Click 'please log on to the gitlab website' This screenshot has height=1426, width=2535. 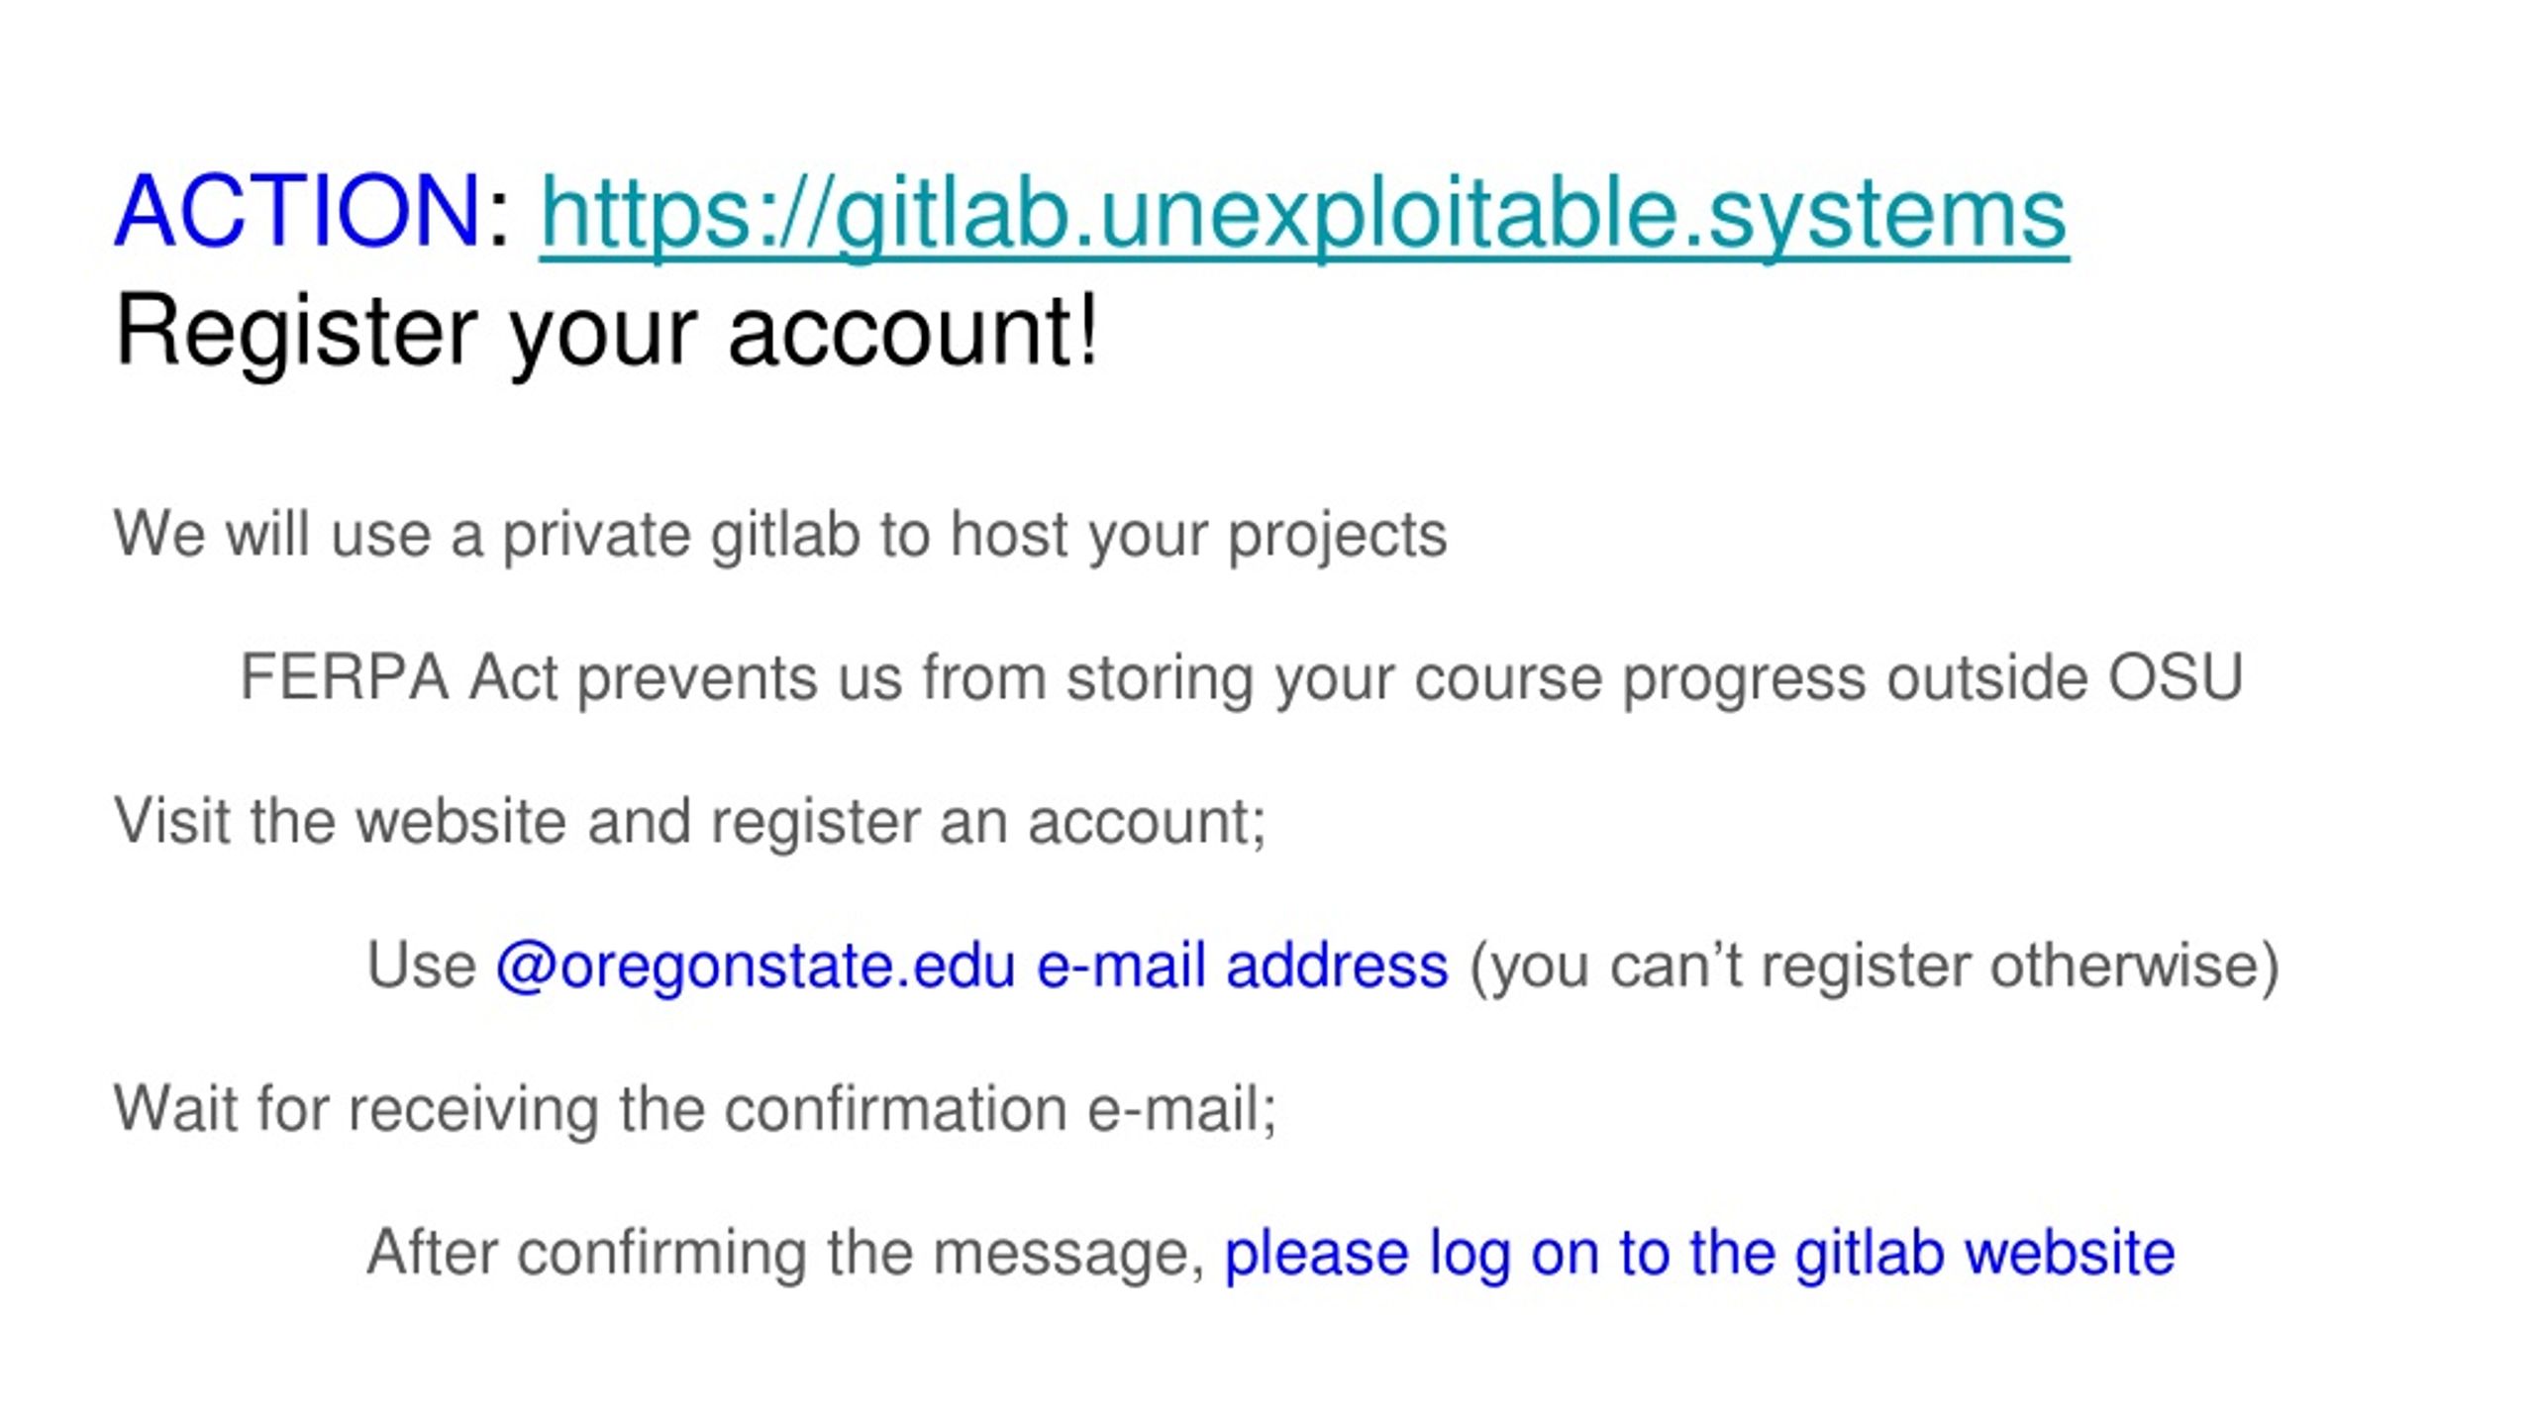tap(1699, 1254)
